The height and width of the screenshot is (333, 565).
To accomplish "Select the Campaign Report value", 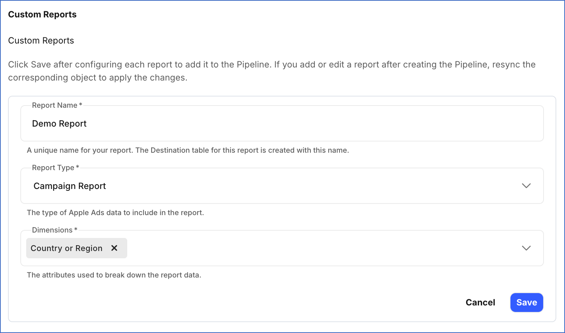I will pos(70,186).
